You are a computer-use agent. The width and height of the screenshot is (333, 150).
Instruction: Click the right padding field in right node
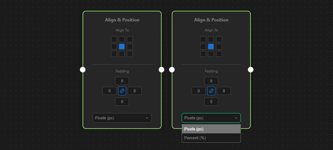(224, 91)
